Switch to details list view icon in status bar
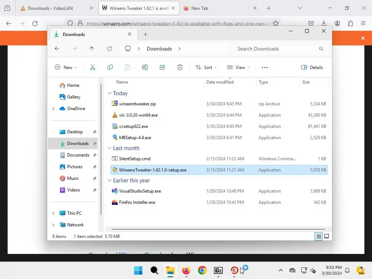The height and width of the screenshot is (279, 372). coord(319,236)
